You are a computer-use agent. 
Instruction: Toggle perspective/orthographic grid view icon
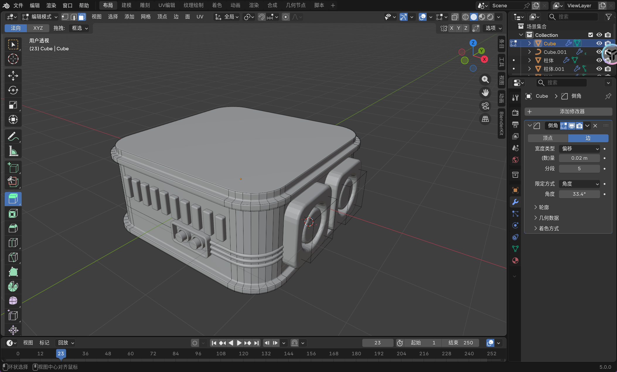(485, 119)
